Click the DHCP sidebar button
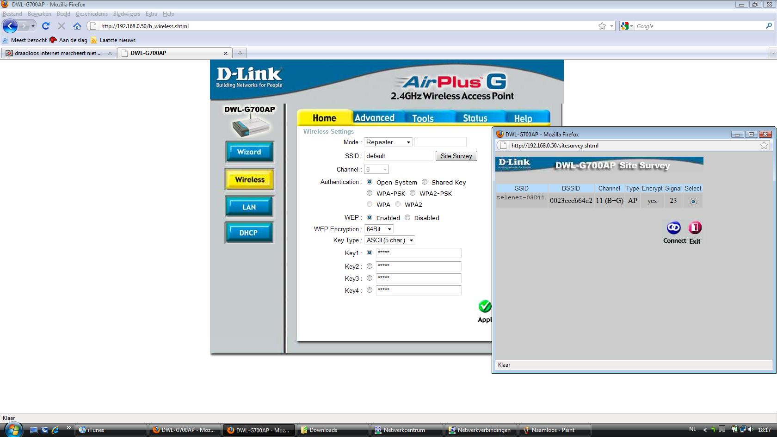 tap(249, 233)
